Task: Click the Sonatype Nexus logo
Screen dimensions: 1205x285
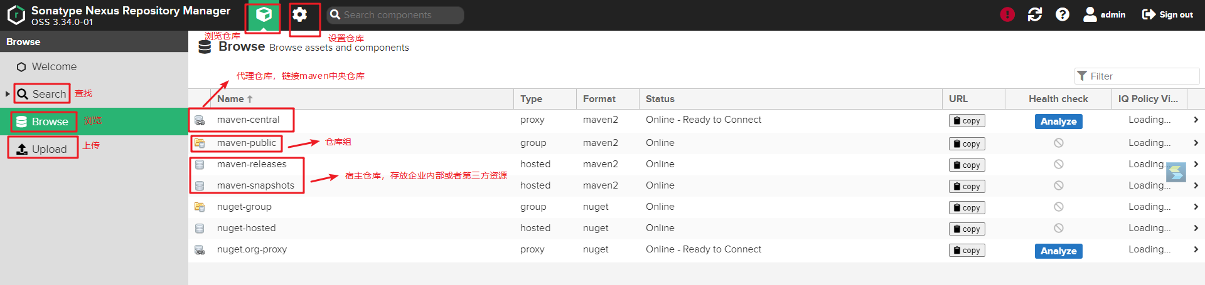Action: 16,15
